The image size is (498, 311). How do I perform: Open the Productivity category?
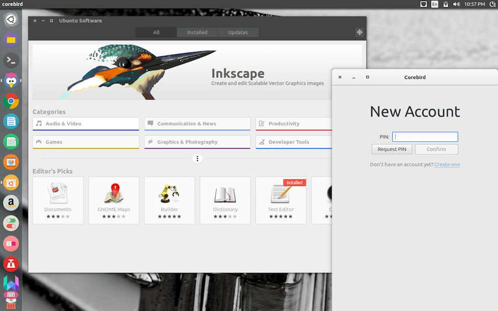point(294,124)
